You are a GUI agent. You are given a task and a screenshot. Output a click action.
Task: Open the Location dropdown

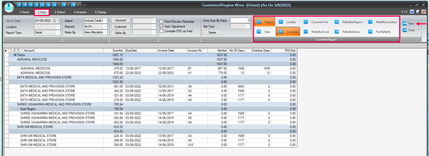coord(58,27)
